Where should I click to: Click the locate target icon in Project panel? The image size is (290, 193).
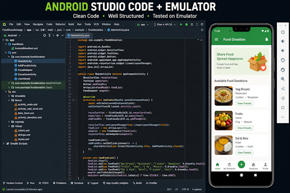click(45, 35)
